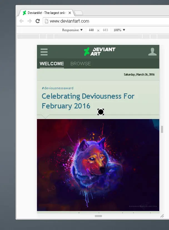Image resolution: width=169 pixels, height=230 pixels.
Task: Switch to the WELCOME tab
Action: point(52,64)
